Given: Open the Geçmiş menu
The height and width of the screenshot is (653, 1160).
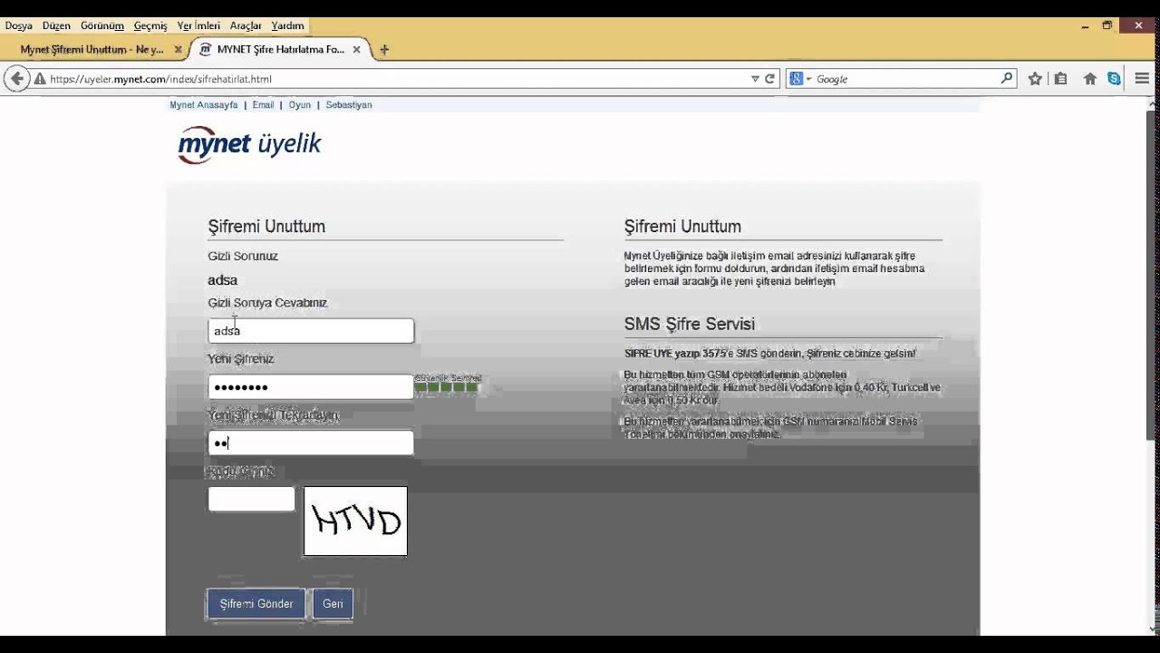Looking at the screenshot, I should (150, 25).
